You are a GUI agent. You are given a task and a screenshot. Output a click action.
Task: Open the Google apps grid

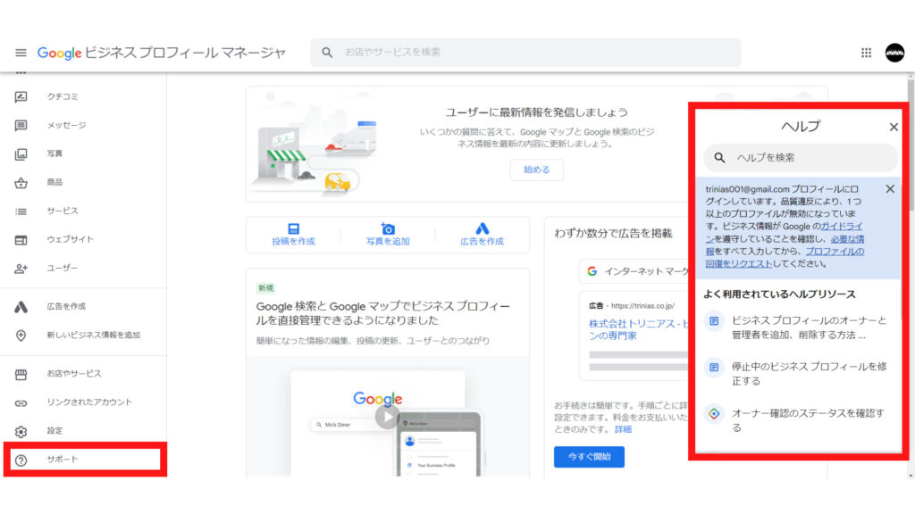[866, 53]
